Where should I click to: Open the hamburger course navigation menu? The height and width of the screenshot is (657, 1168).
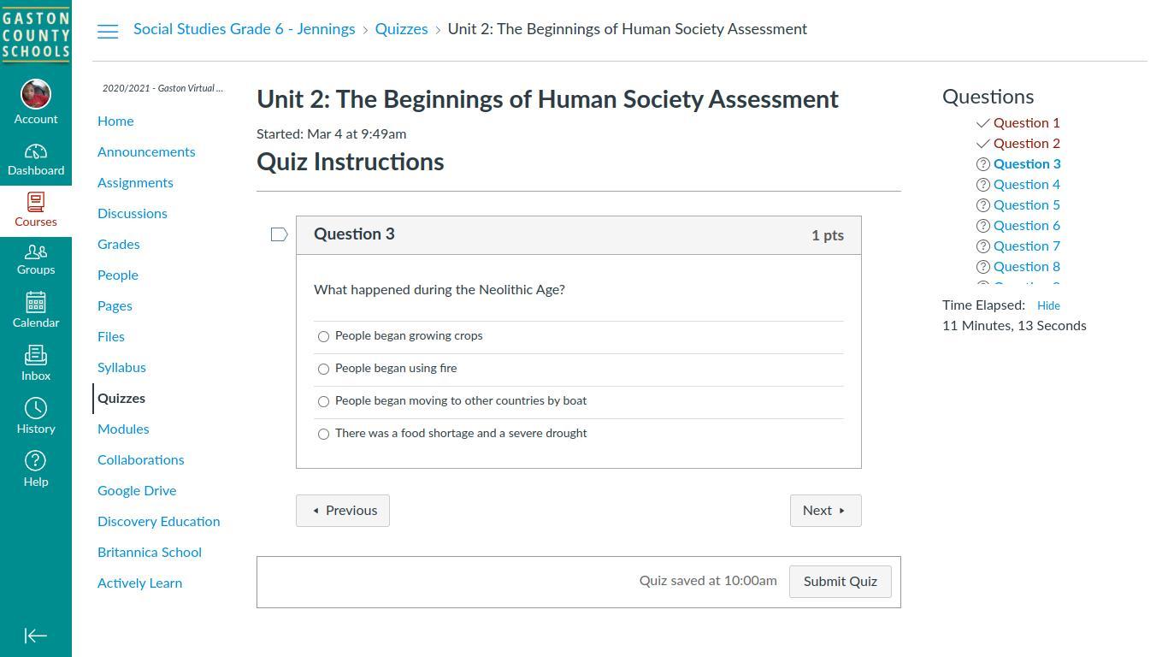(108, 32)
